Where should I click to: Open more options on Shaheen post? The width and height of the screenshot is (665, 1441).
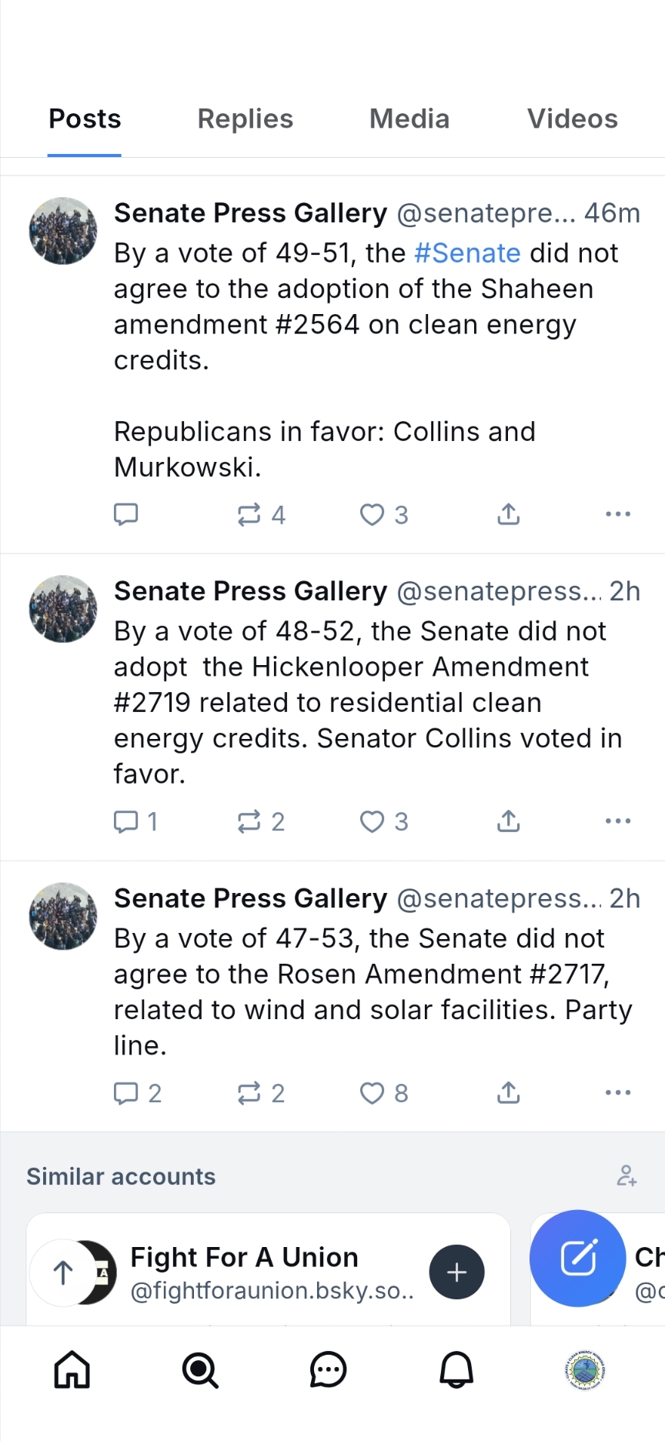618,513
